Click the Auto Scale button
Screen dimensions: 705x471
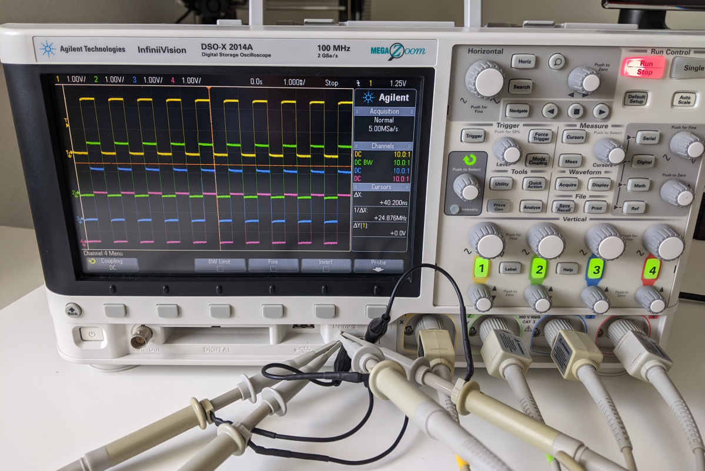pos(684,99)
